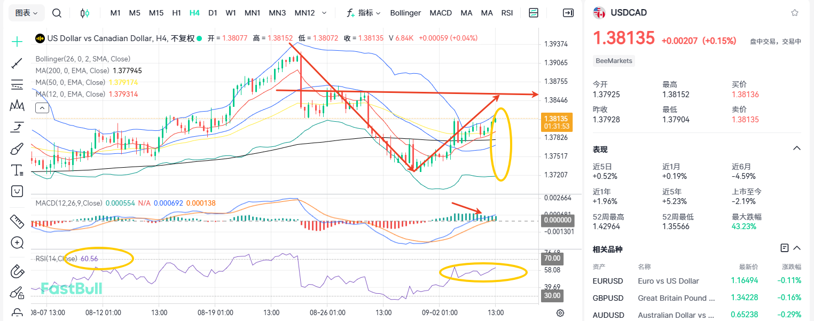Open the arrow projection tool
The image size is (814, 321).
coord(17,127)
